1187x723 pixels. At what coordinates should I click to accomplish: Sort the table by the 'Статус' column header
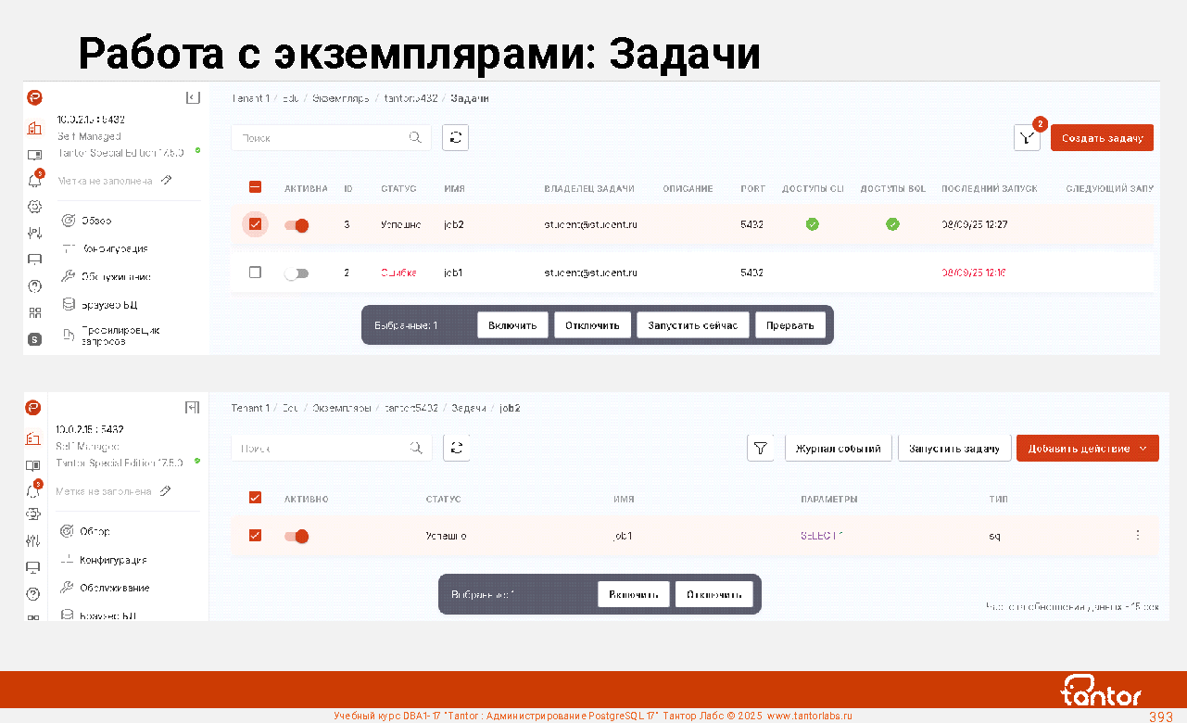point(398,189)
